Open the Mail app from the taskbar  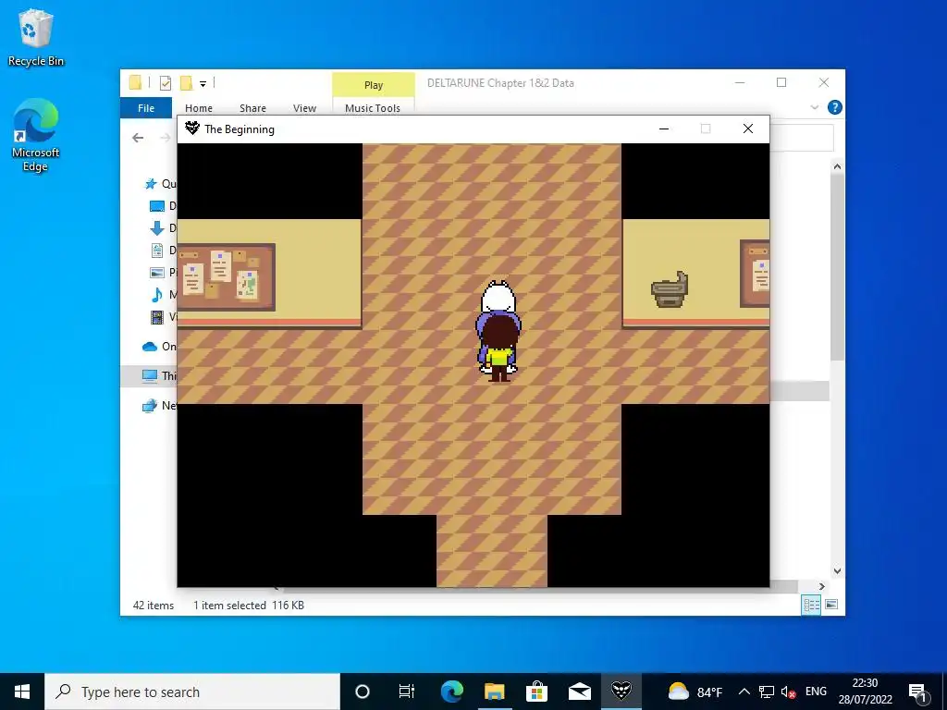(x=579, y=692)
